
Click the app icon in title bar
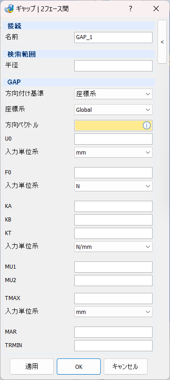(9, 9)
